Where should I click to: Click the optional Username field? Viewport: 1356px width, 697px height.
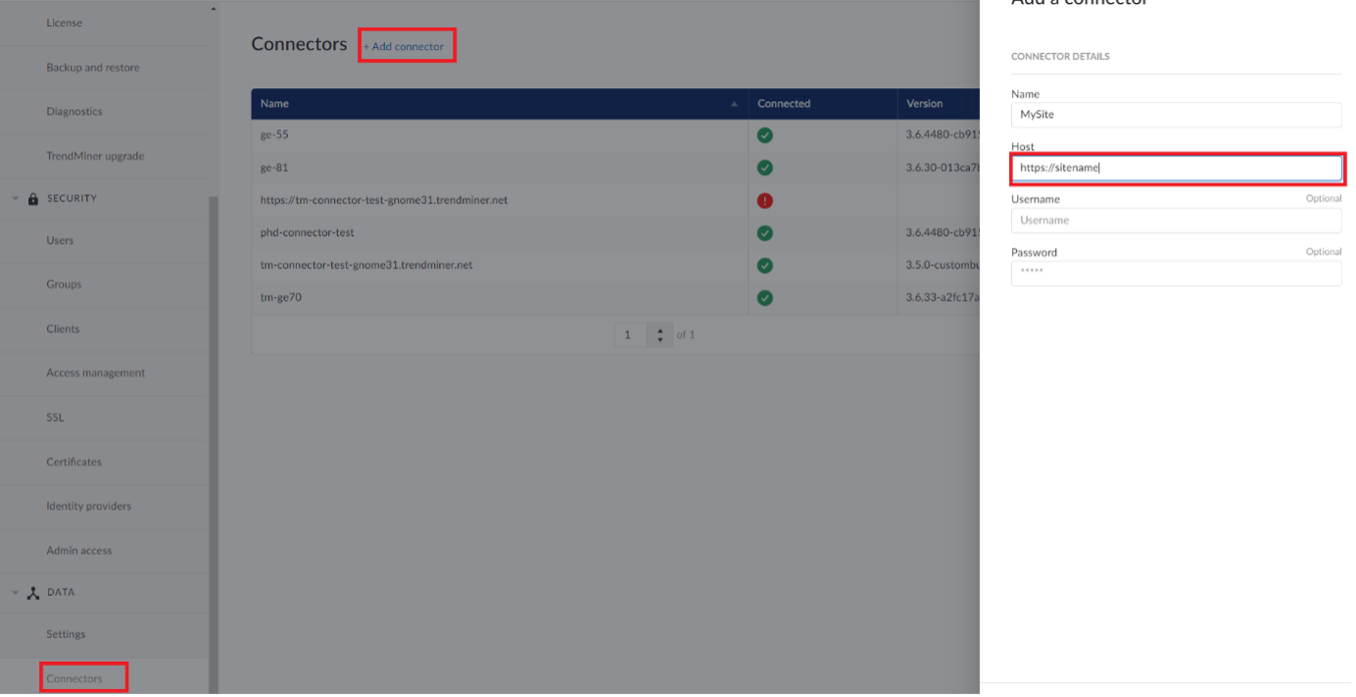[1176, 220]
